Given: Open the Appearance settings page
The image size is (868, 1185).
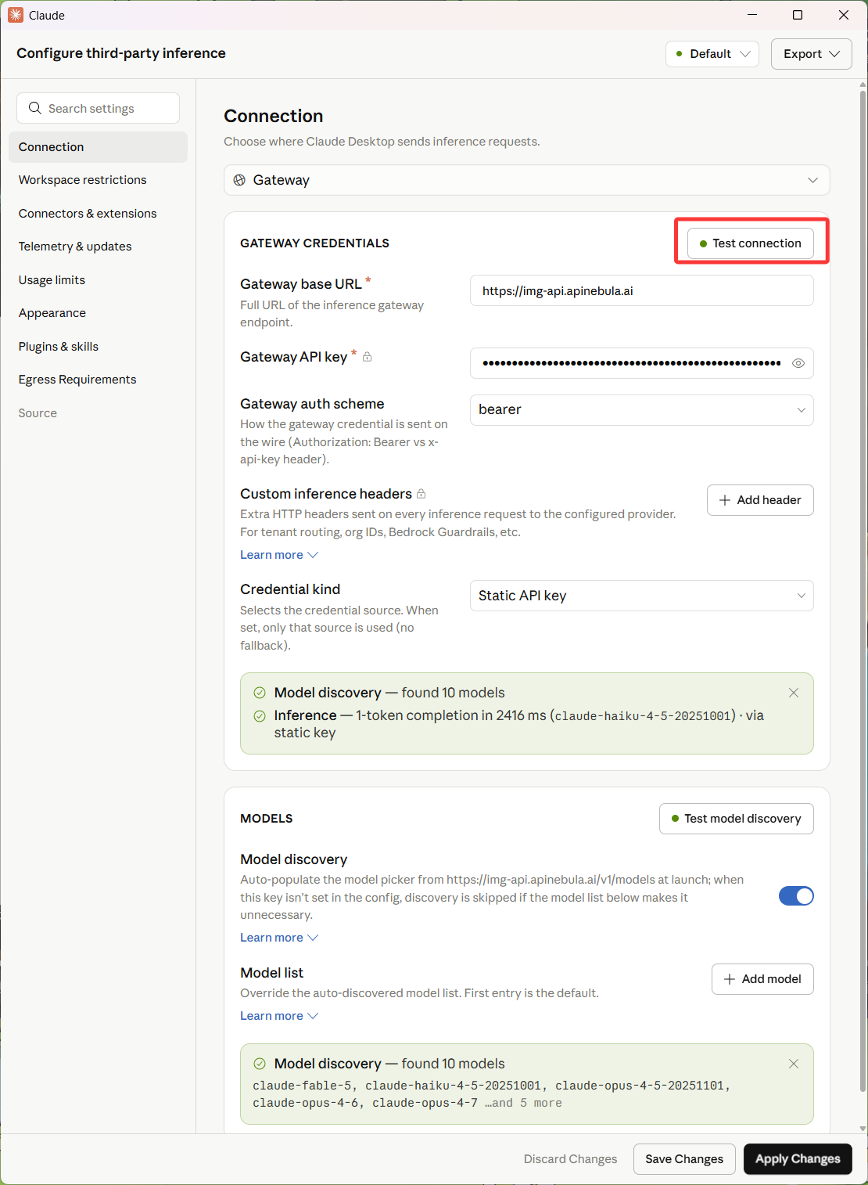Looking at the screenshot, I should pyautogui.click(x=99, y=313).
